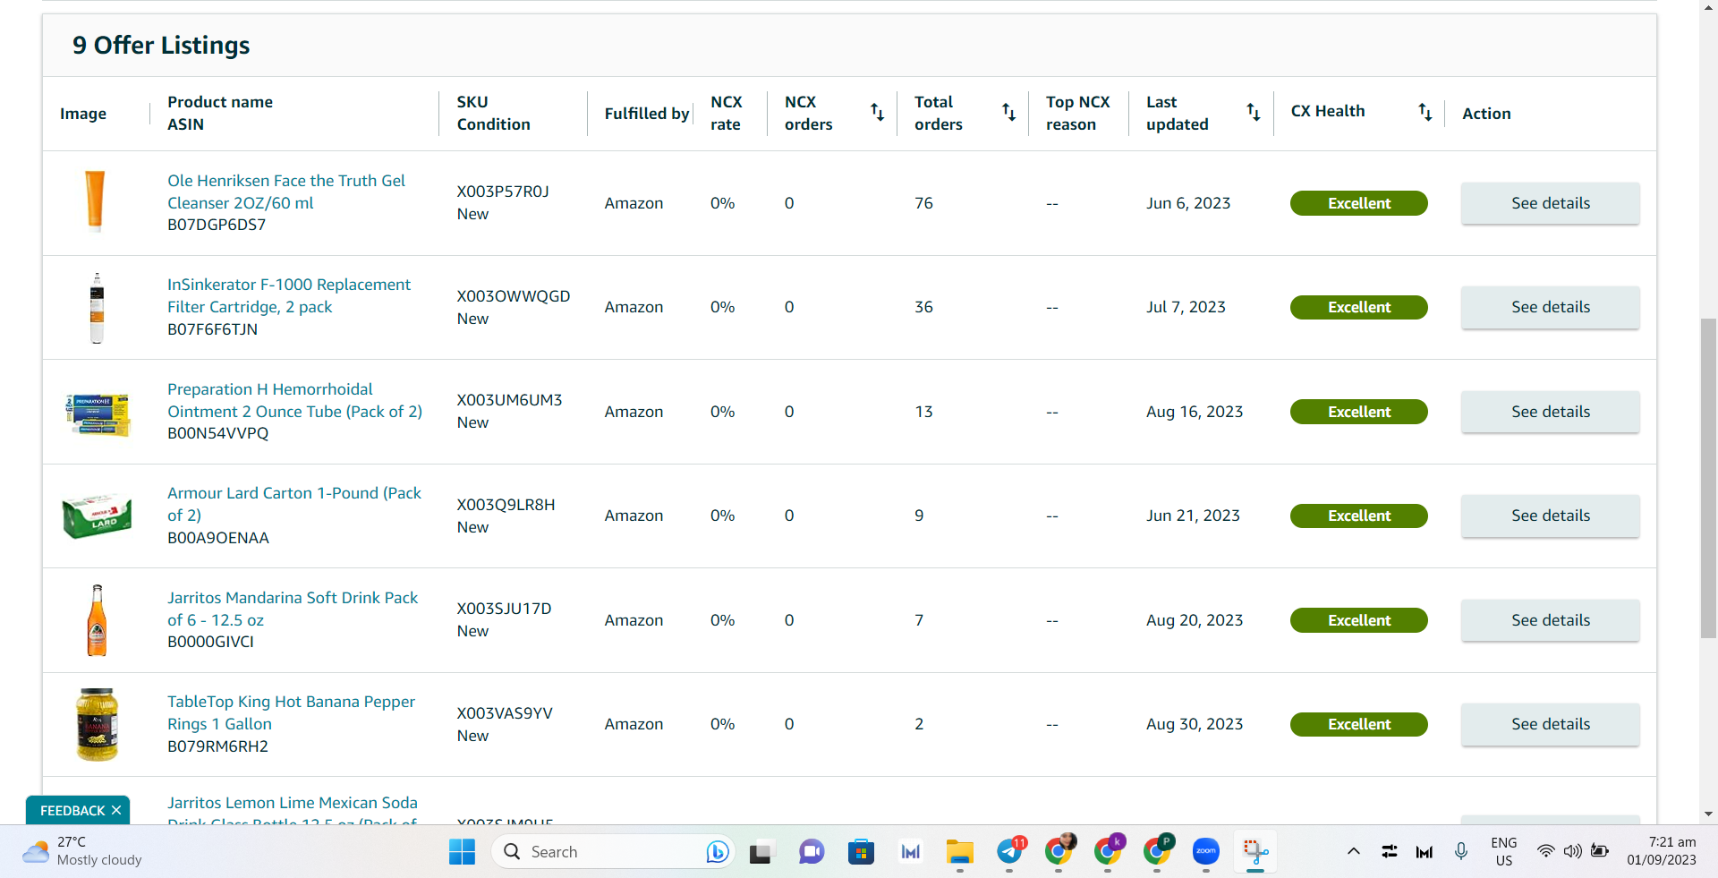Open the Wi-Fi network settings icon
1718x878 pixels.
[x=1545, y=852]
